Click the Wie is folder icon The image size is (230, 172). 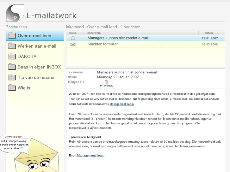[x=12, y=88]
